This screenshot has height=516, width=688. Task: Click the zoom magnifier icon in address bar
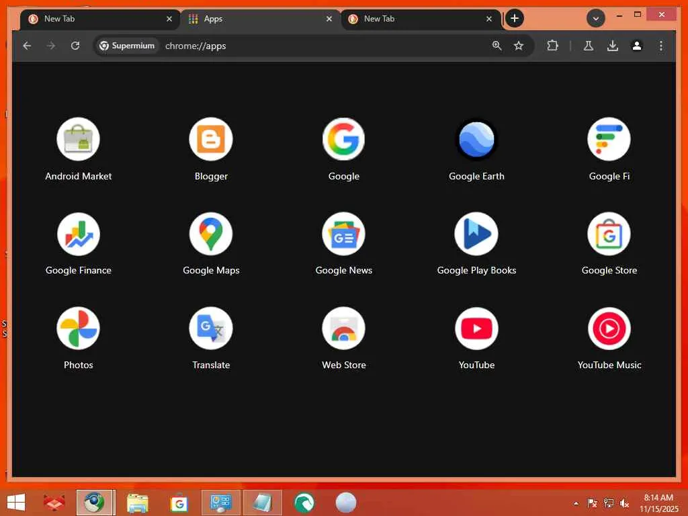coord(497,46)
